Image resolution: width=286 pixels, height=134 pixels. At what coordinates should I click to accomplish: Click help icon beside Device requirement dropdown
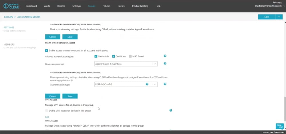(x=165, y=64)
